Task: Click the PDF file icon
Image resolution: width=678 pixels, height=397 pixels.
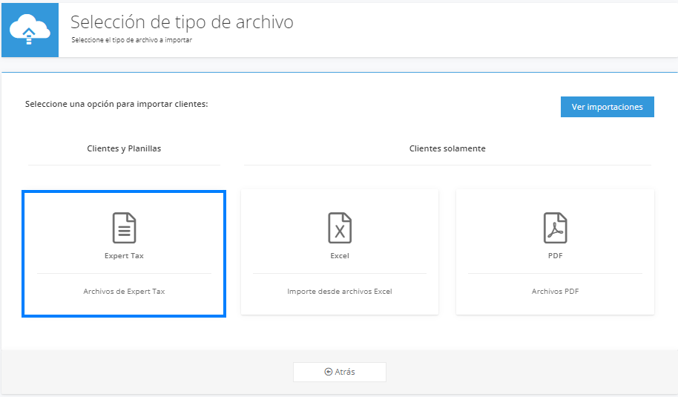Action: 555,228
